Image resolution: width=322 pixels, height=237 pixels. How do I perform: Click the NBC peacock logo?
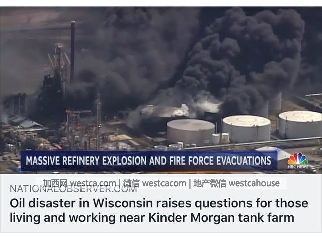[x=297, y=158]
